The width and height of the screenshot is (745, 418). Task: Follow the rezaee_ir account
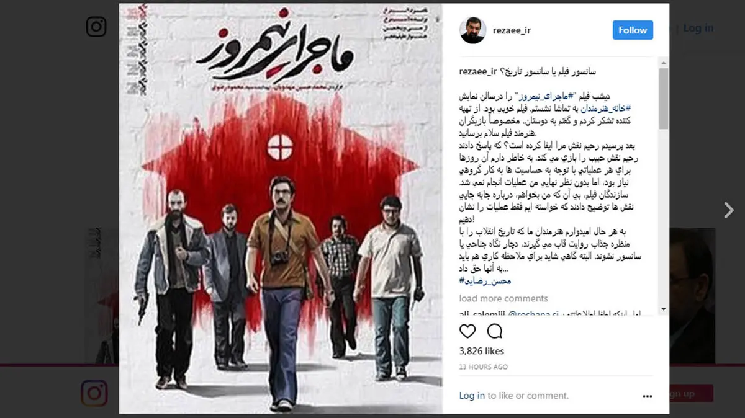coord(633,30)
